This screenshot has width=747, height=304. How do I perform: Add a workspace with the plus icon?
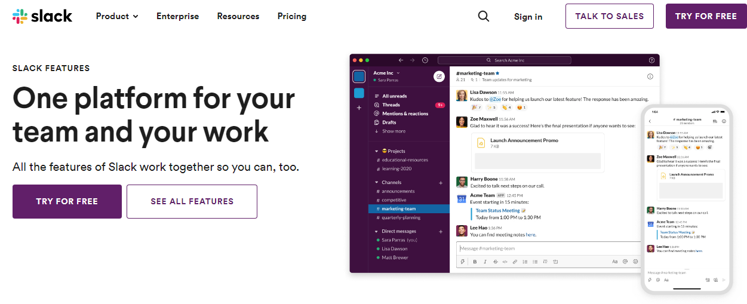359,108
